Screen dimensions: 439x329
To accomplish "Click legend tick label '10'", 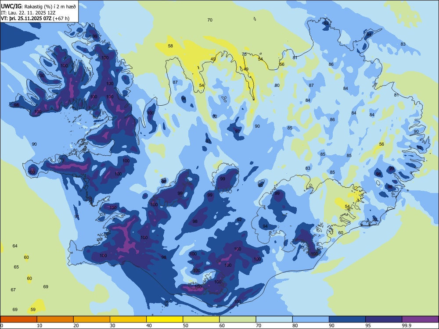I will click(40, 325).
